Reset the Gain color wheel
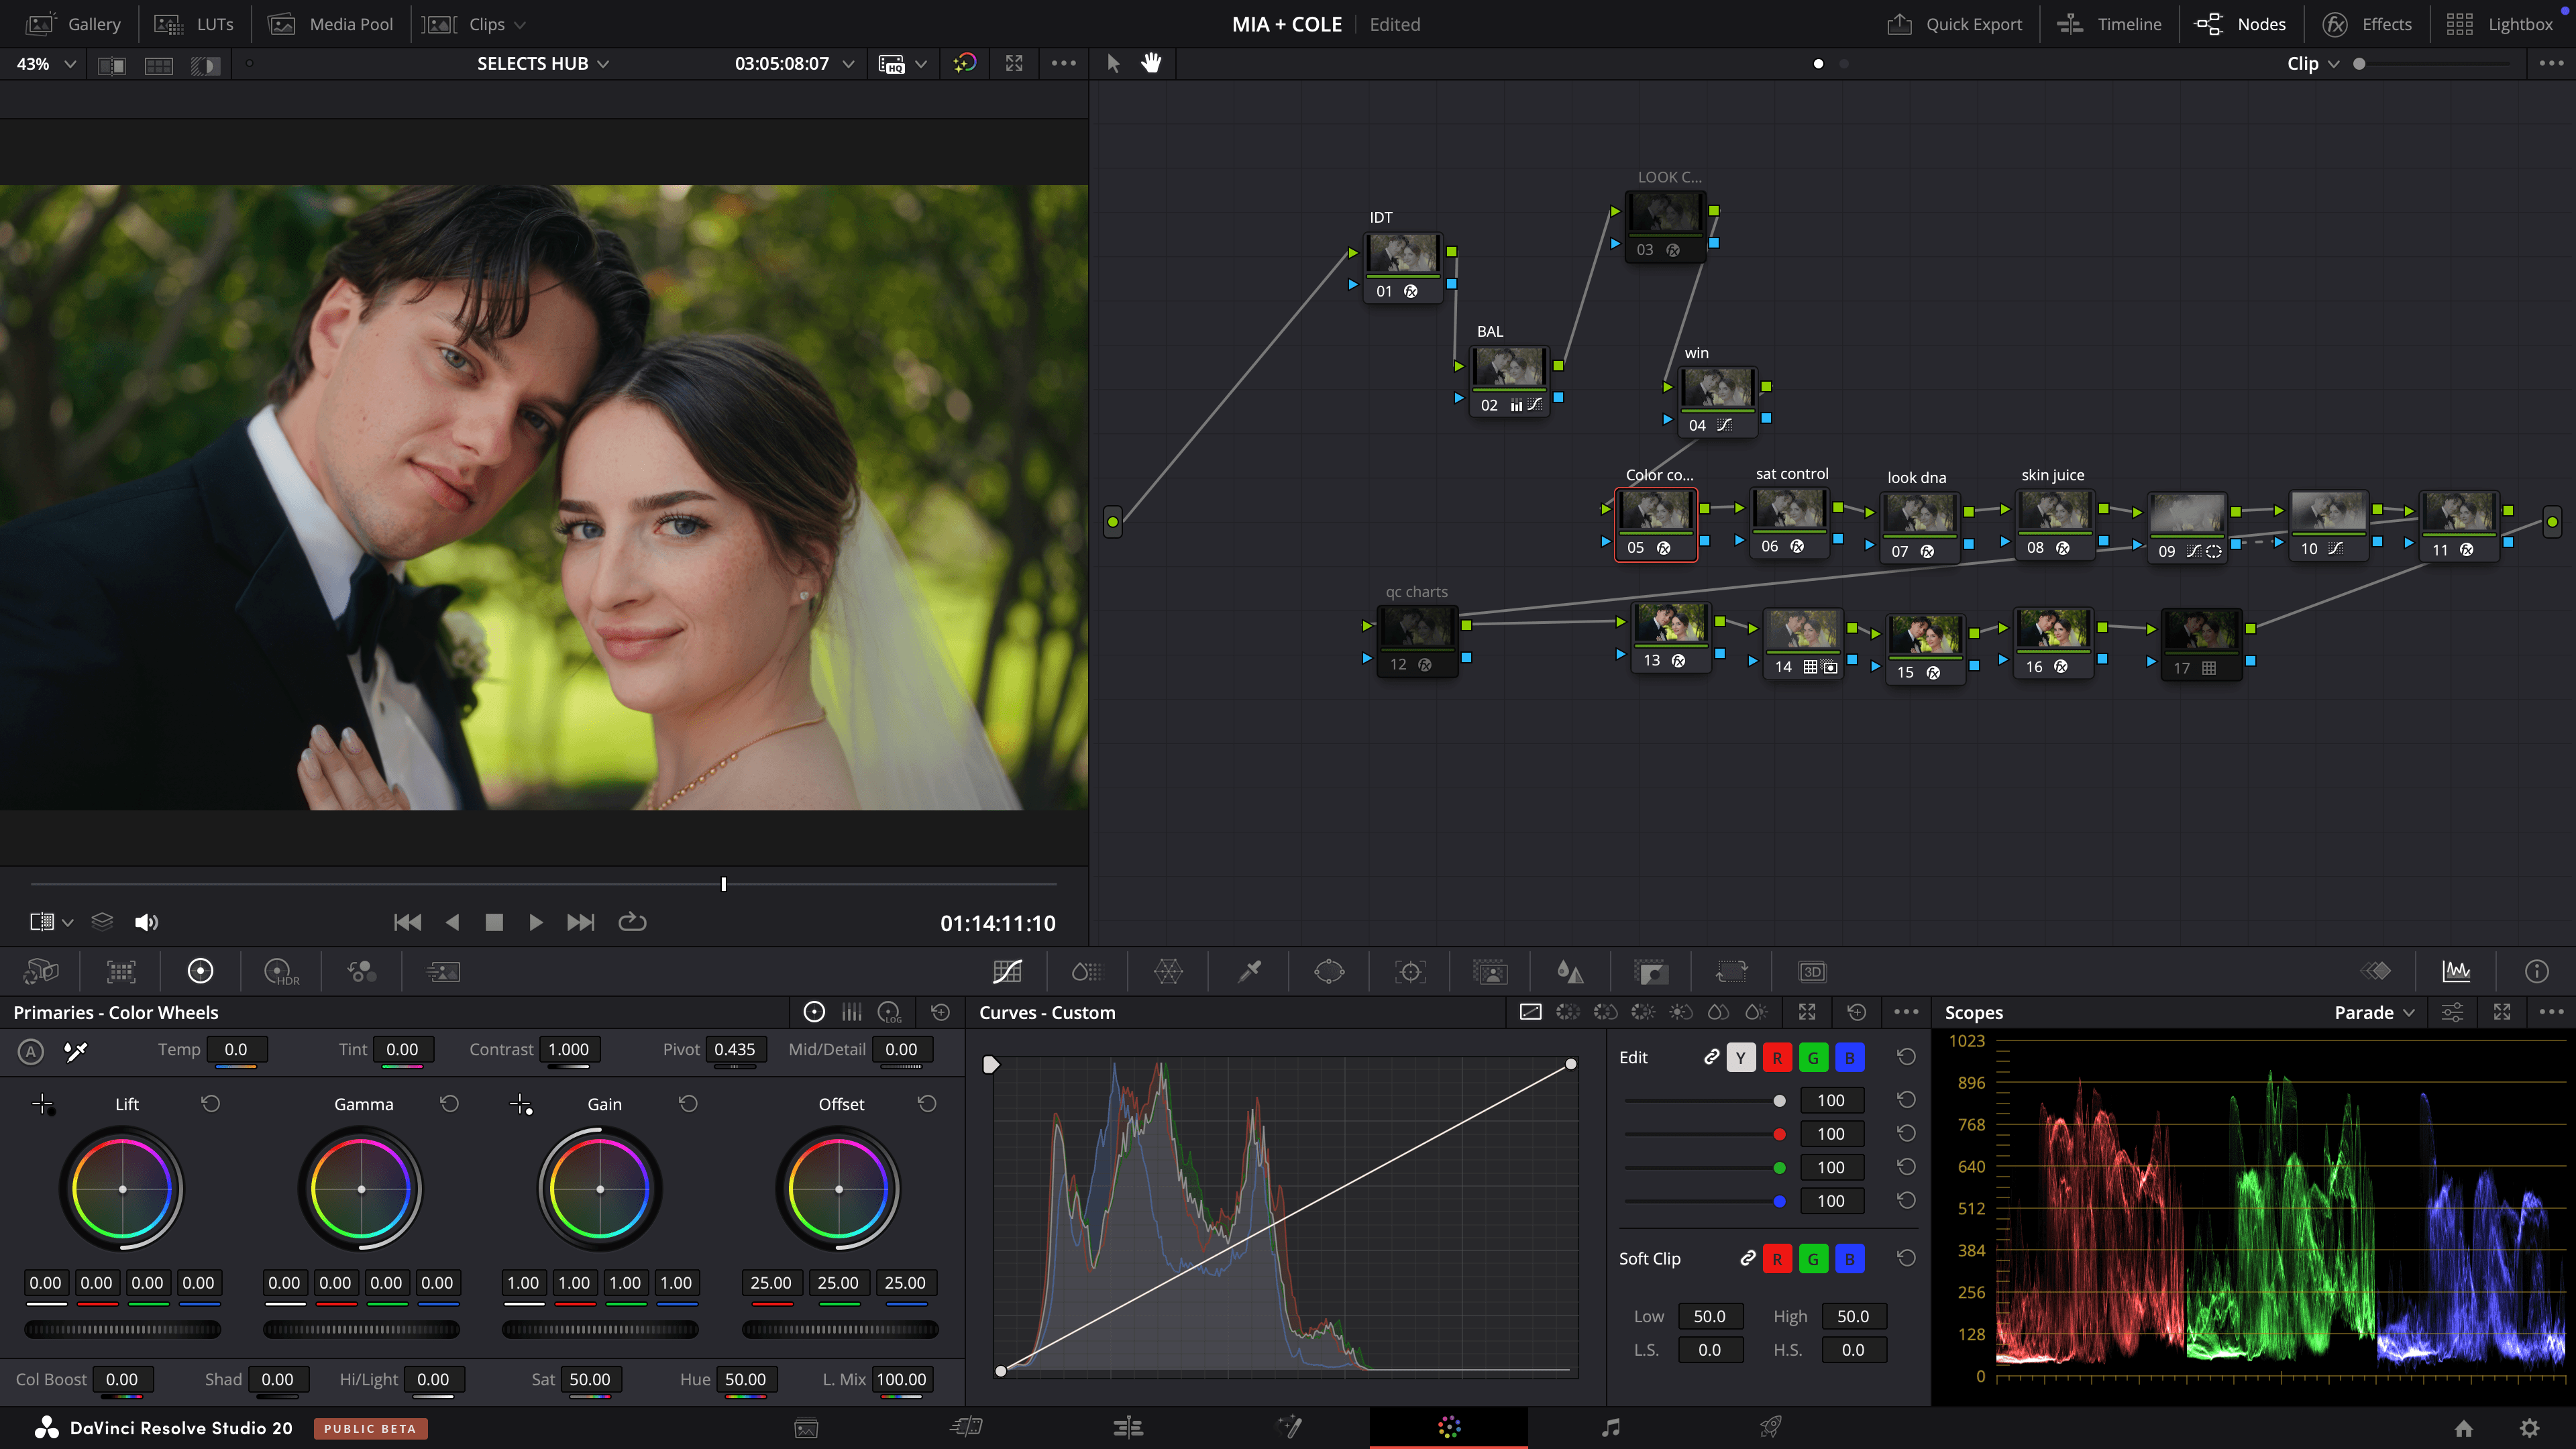 coord(688,1103)
